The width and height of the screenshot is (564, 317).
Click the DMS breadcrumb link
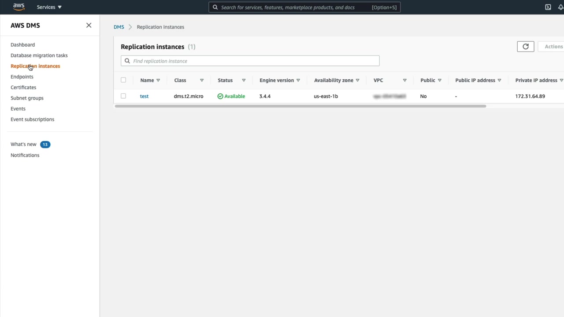click(119, 27)
